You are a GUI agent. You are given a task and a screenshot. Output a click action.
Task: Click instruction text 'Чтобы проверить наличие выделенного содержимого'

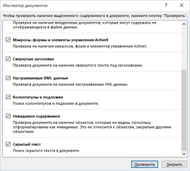click(95, 16)
